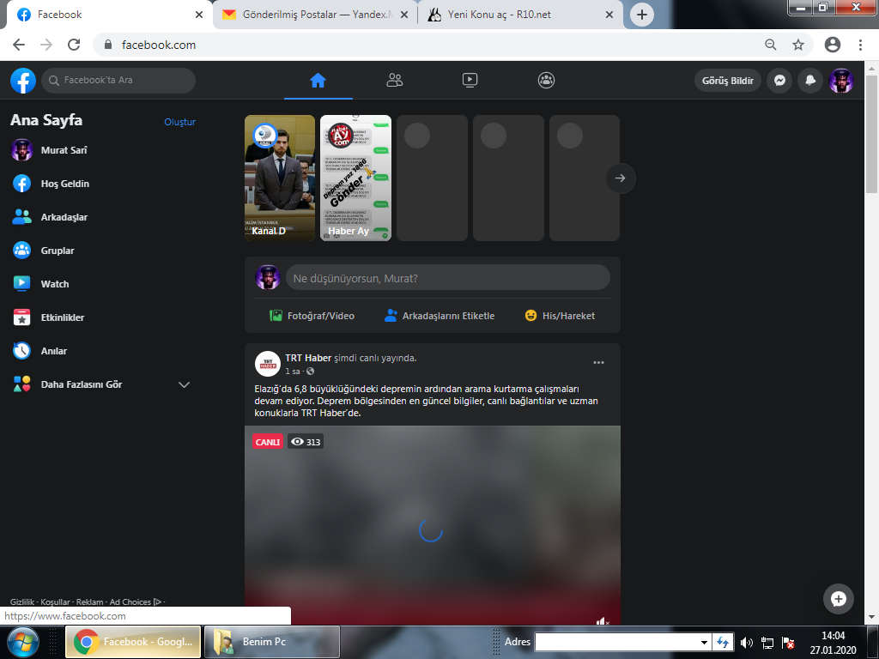Open the Adres taskbar dropdown
The width and height of the screenshot is (879, 659).
(704, 642)
